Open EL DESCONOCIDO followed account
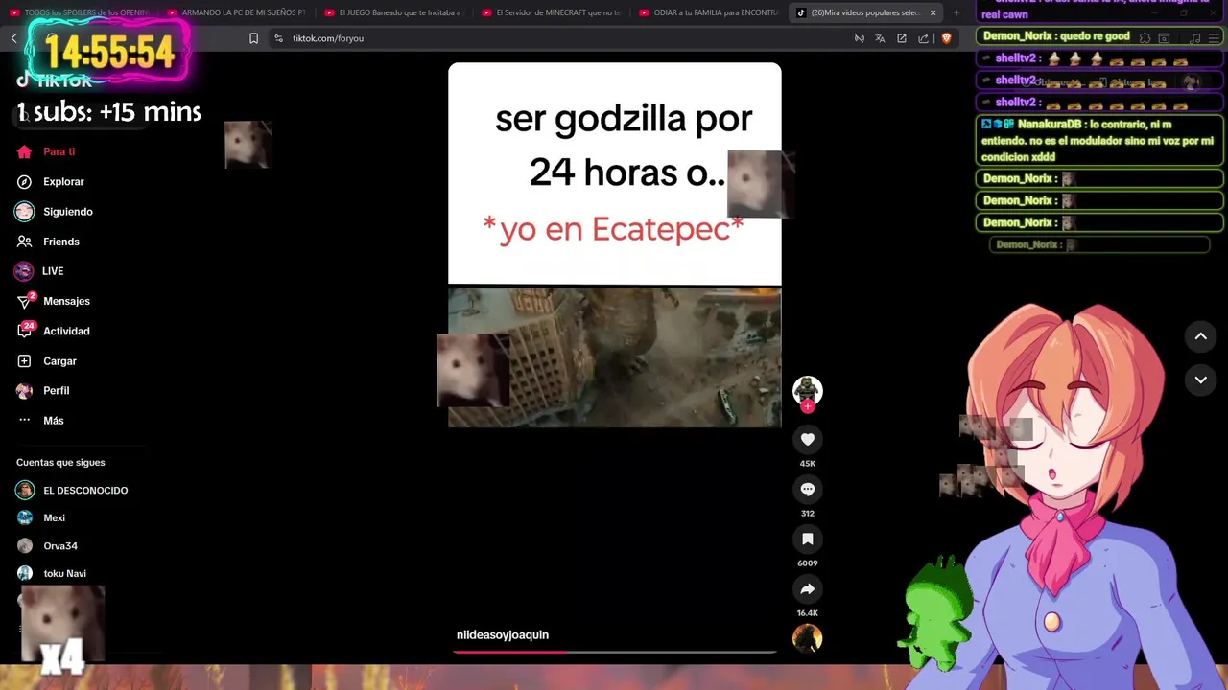This screenshot has height=690, width=1228. tap(73, 491)
